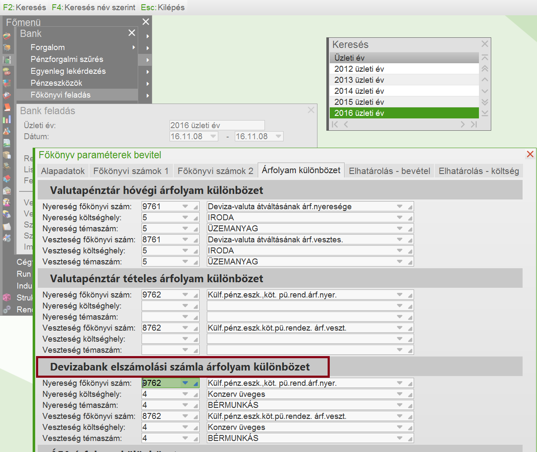Click the F2: Keresés shortcut
The image size is (537, 452).
click(25, 7)
